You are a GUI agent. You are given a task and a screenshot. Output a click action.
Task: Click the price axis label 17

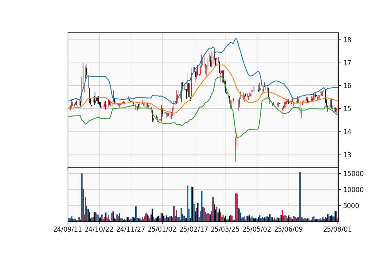pyautogui.click(x=347, y=63)
